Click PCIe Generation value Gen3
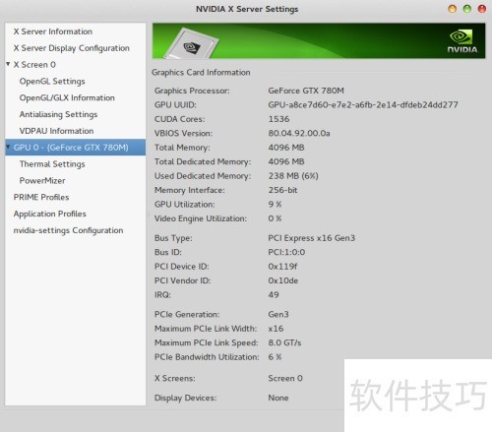Image resolution: width=492 pixels, height=432 pixels. [278, 314]
